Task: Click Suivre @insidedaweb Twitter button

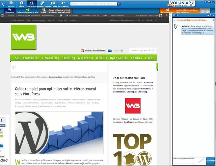Action: point(95,50)
